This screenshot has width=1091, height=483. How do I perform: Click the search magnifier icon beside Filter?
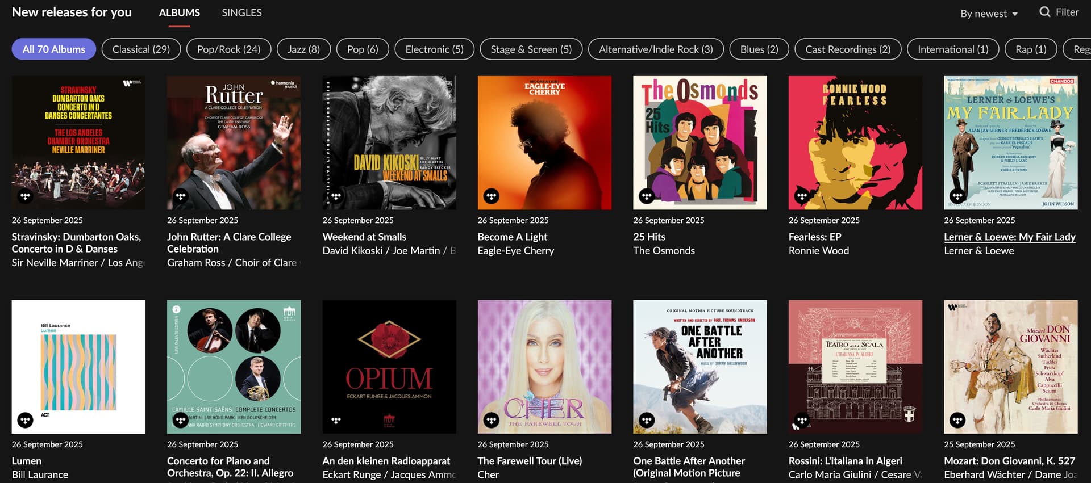click(x=1044, y=12)
